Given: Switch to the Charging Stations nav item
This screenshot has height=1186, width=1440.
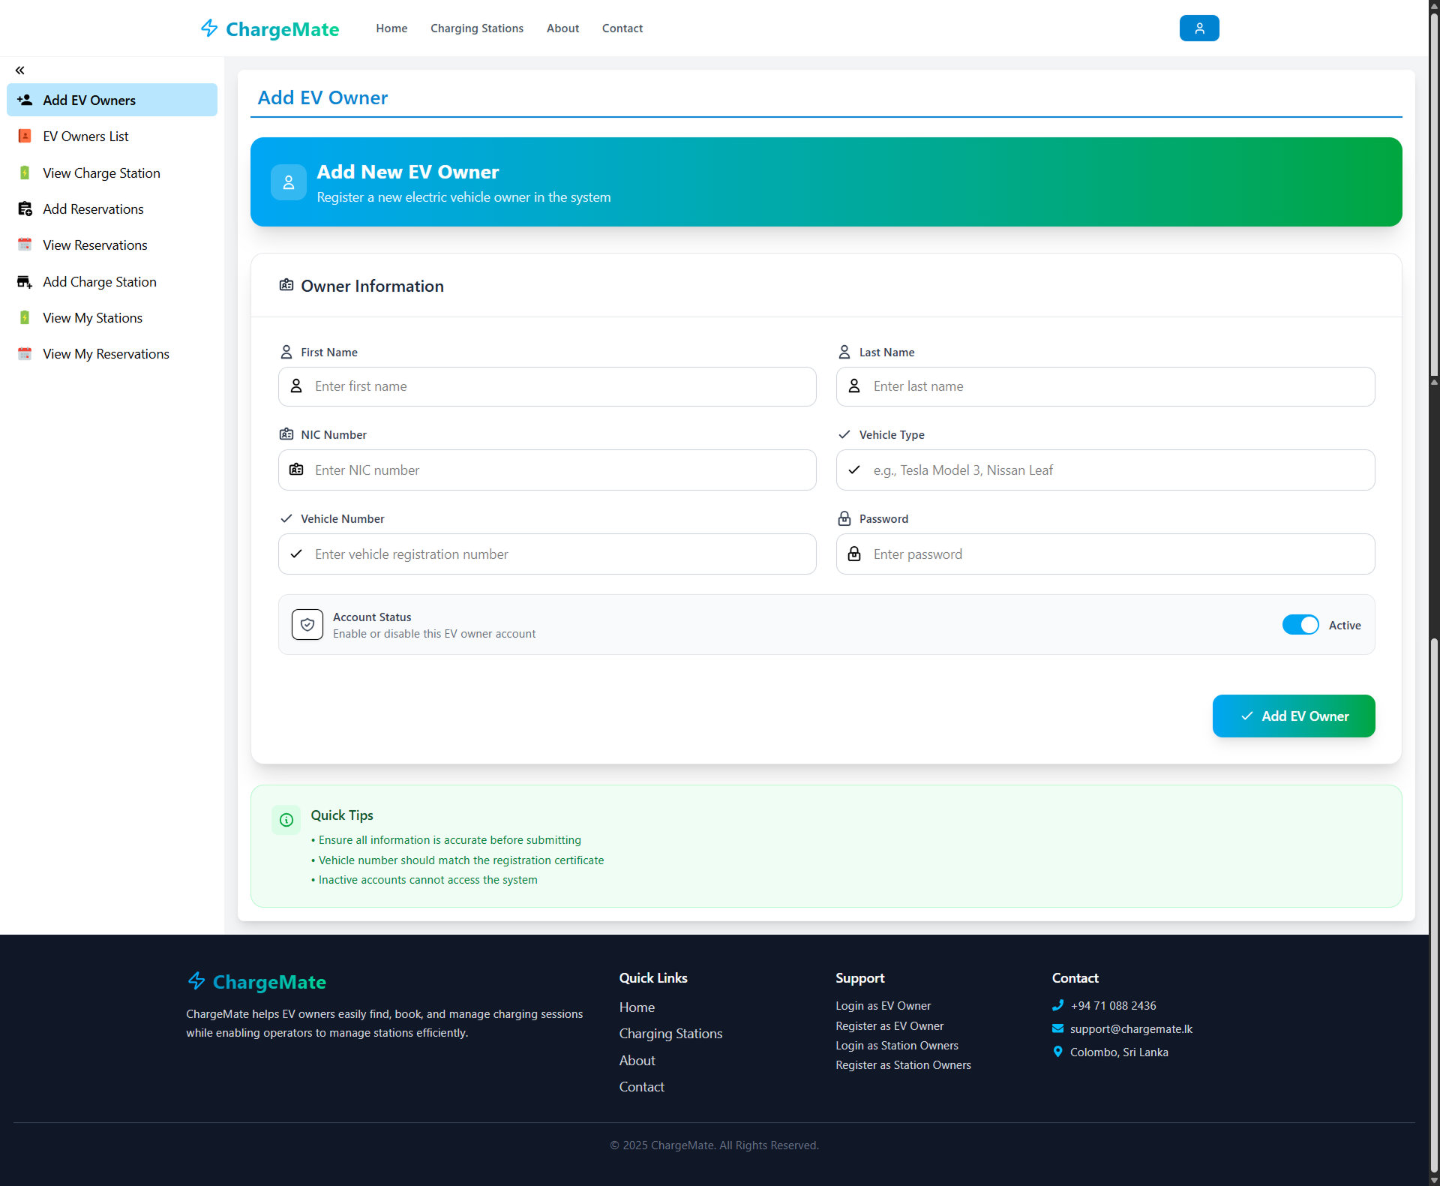Looking at the screenshot, I should pos(476,29).
